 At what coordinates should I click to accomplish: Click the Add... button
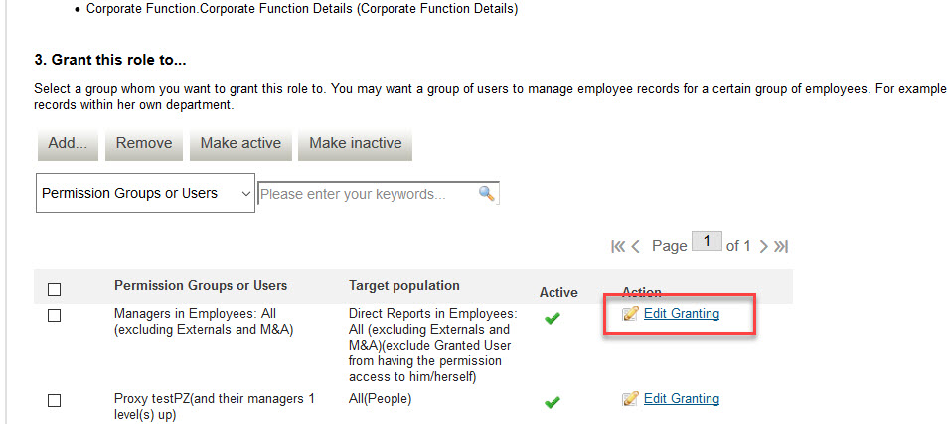tap(68, 143)
